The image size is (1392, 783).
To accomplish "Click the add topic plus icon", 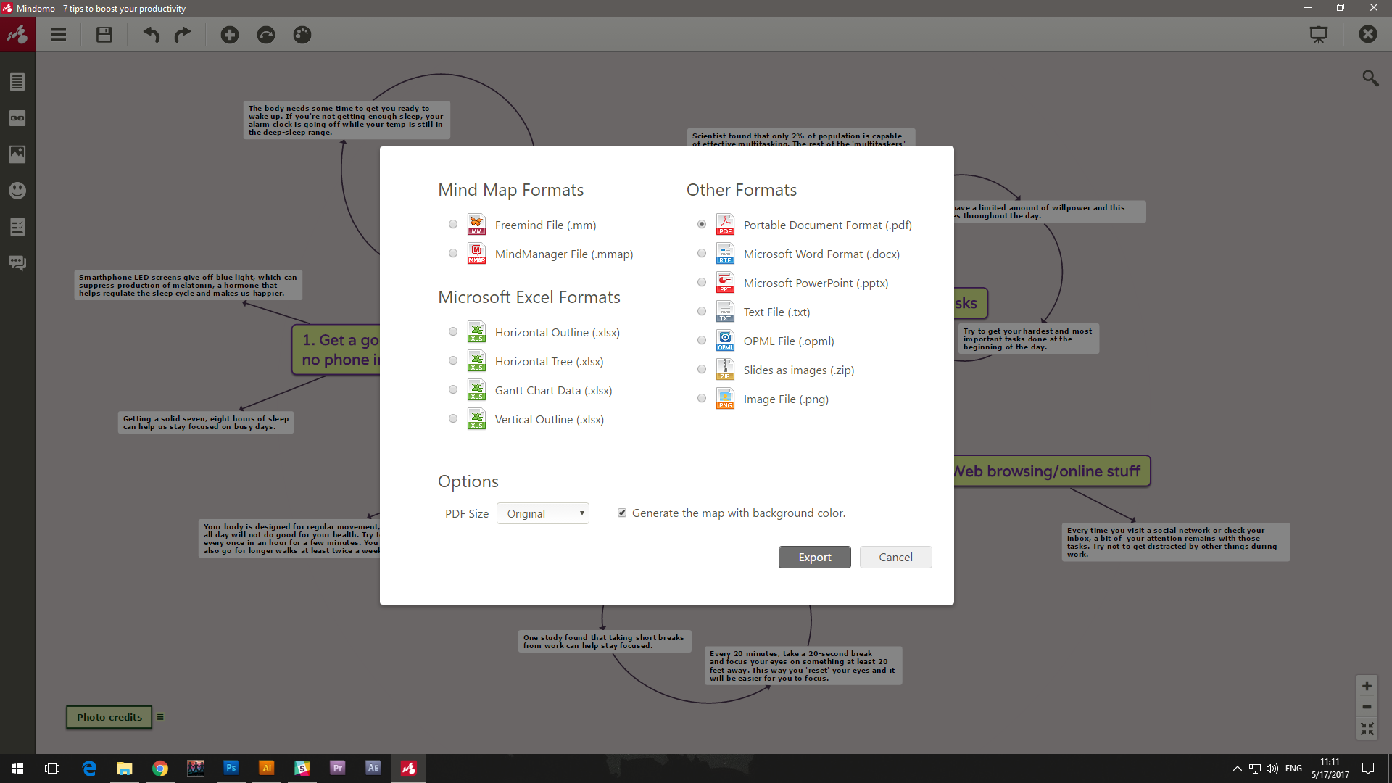I will [x=230, y=35].
